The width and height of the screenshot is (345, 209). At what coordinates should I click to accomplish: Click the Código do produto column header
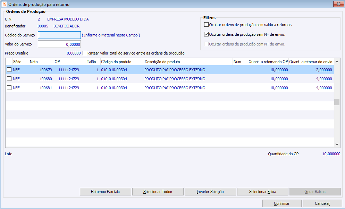(122, 62)
